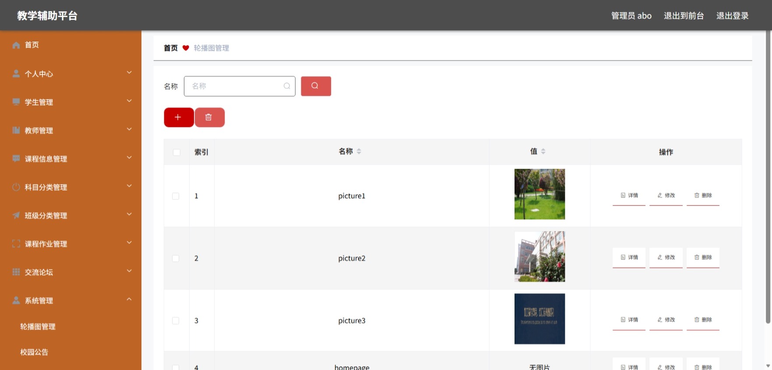Check the homepage row checkbox
The width and height of the screenshot is (772, 370).
click(176, 367)
